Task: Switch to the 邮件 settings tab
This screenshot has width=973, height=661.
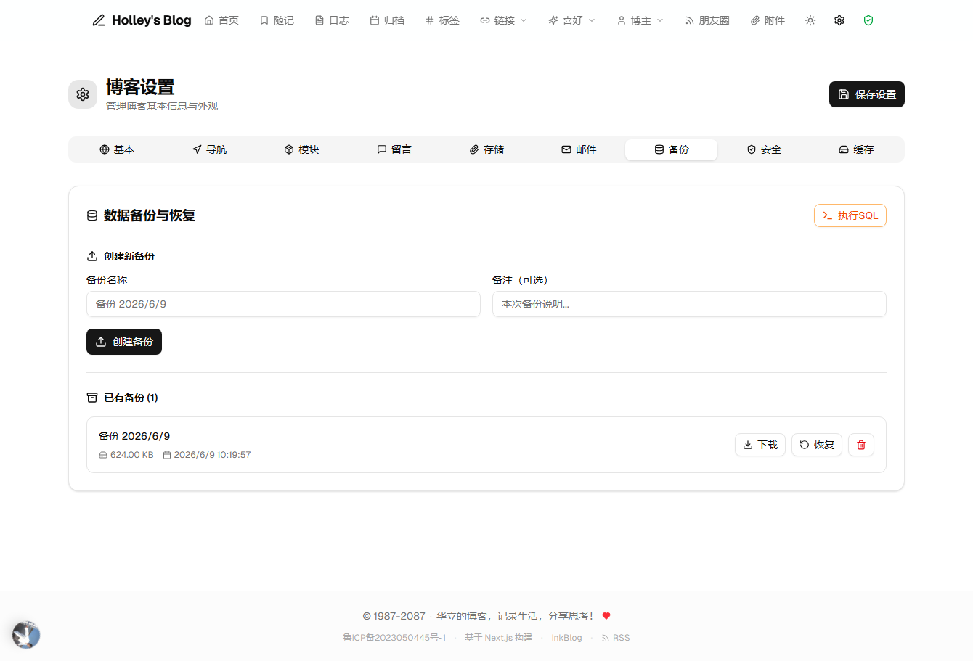Action: tap(579, 149)
